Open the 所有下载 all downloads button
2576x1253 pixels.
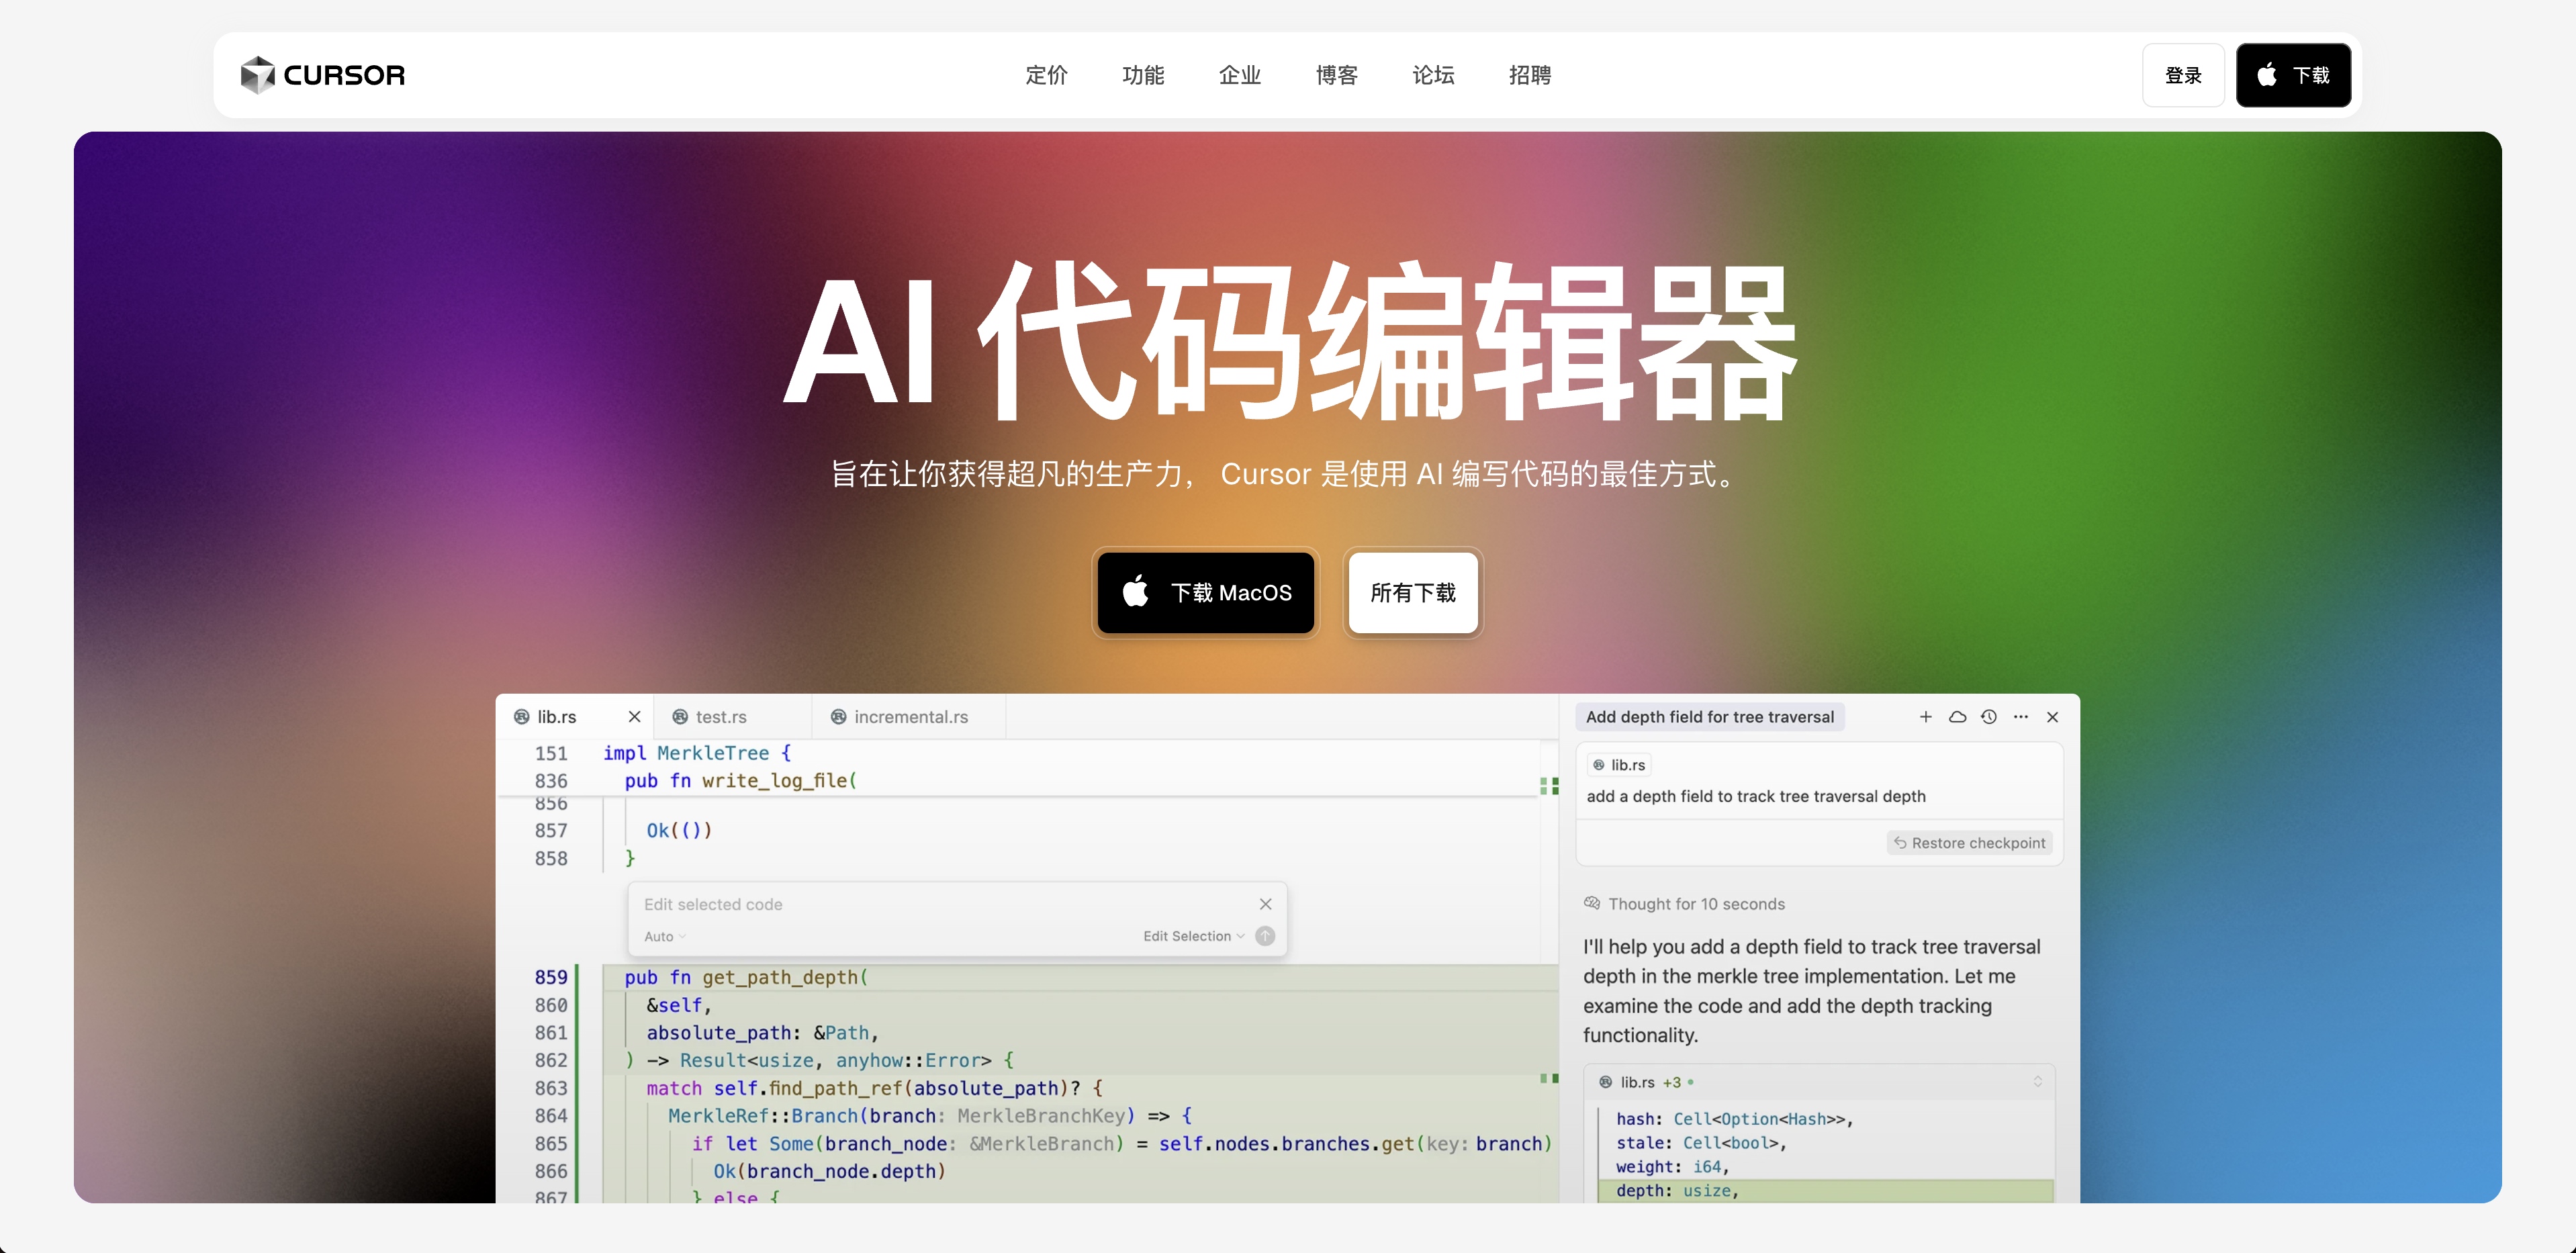click(x=1413, y=593)
